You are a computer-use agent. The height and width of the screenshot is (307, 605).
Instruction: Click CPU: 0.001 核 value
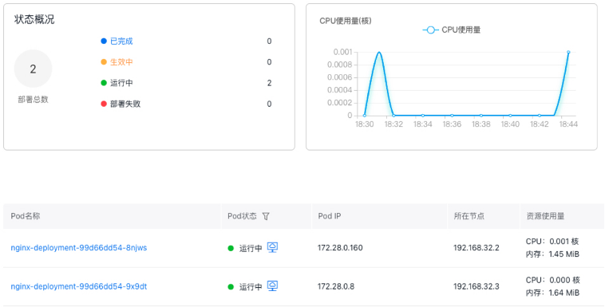(x=552, y=242)
